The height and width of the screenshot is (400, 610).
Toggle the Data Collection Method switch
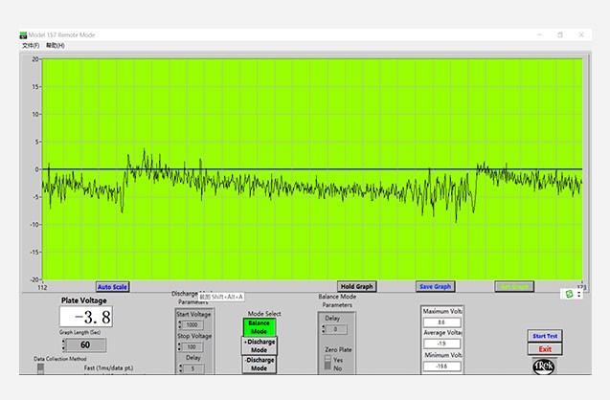pos(40,368)
